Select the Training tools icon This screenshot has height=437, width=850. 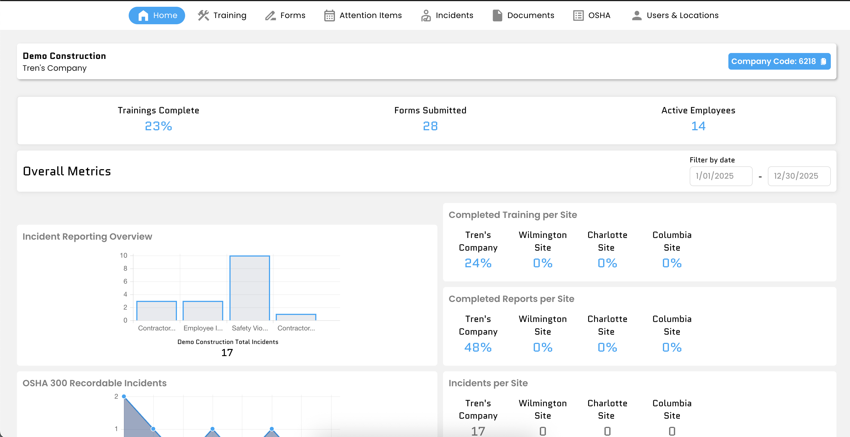click(203, 15)
